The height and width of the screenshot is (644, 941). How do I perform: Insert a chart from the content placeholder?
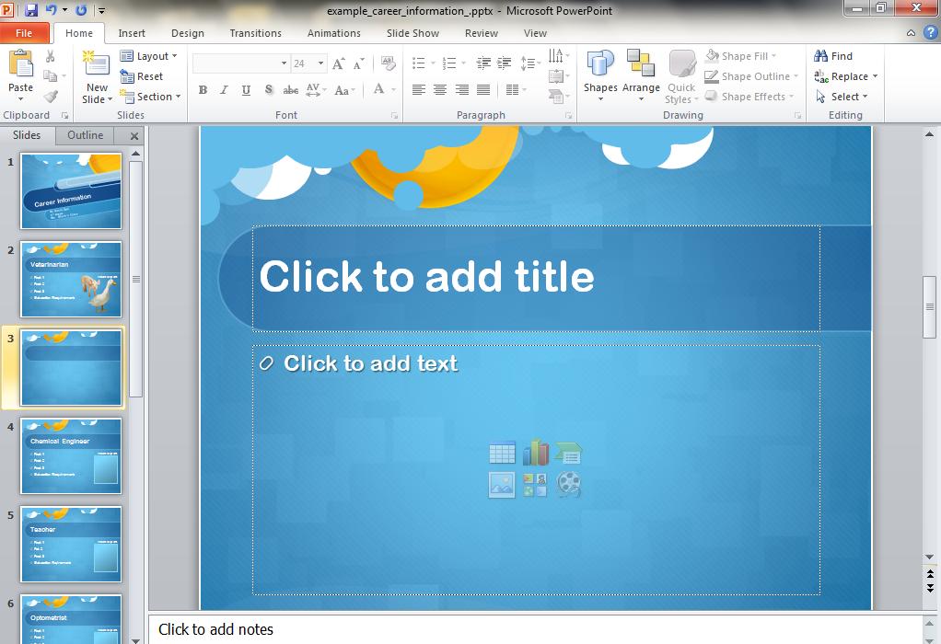(535, 453)
